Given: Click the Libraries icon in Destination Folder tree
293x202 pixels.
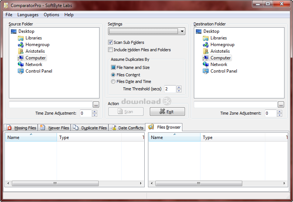Looking at the screenshot, I should [206, 38].
